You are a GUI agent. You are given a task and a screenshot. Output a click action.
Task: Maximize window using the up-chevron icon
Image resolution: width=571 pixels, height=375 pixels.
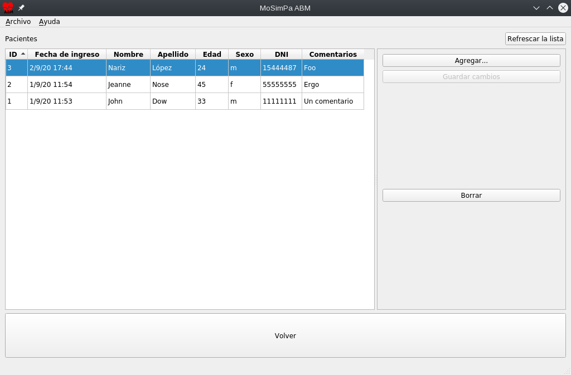click(x=550, y=8)
